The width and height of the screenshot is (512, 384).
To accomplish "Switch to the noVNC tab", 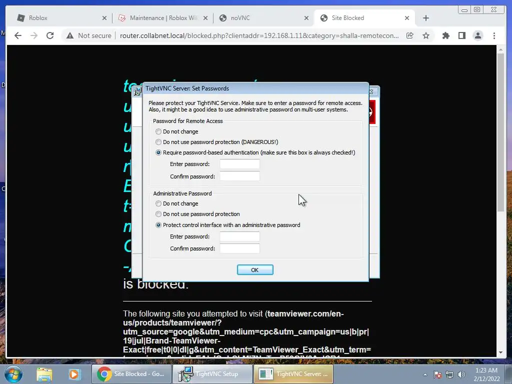I will [x=263, y=18].
